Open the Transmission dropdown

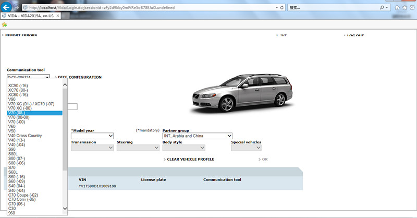click(x=92, y=148)
